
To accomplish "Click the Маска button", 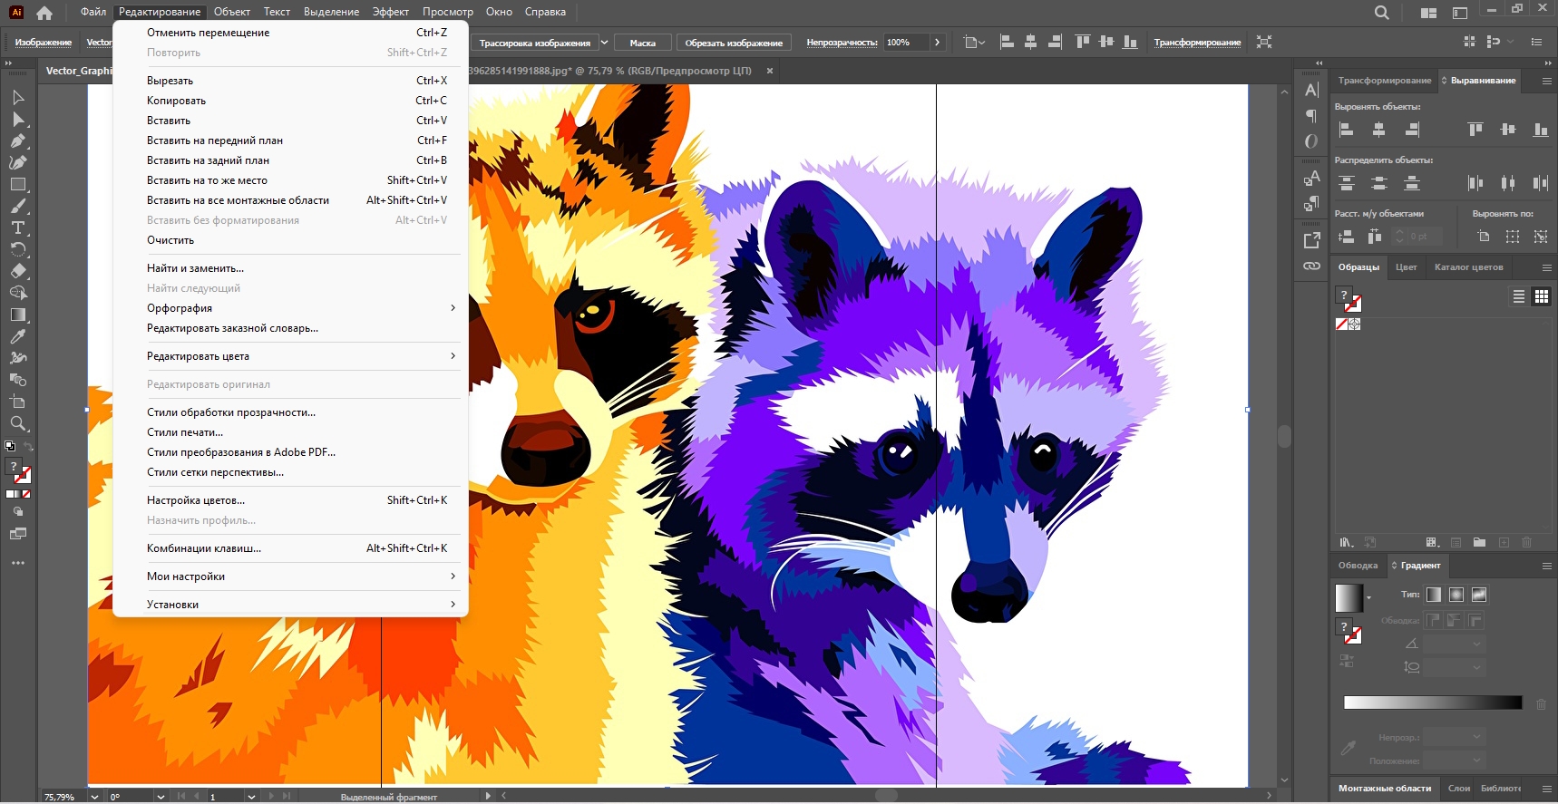I will pyautogui.click(x=642, y=43).
